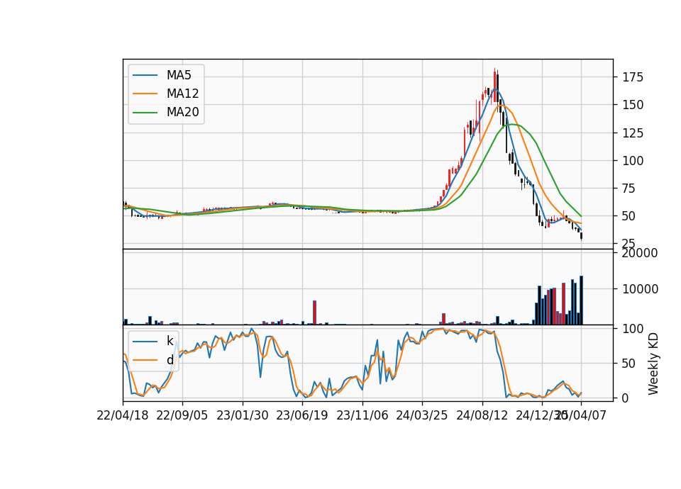Click the tall red volume bar near 23/06/19
Image resolution: width=681 pixels, height=489 pixels.
click(314, 313)
